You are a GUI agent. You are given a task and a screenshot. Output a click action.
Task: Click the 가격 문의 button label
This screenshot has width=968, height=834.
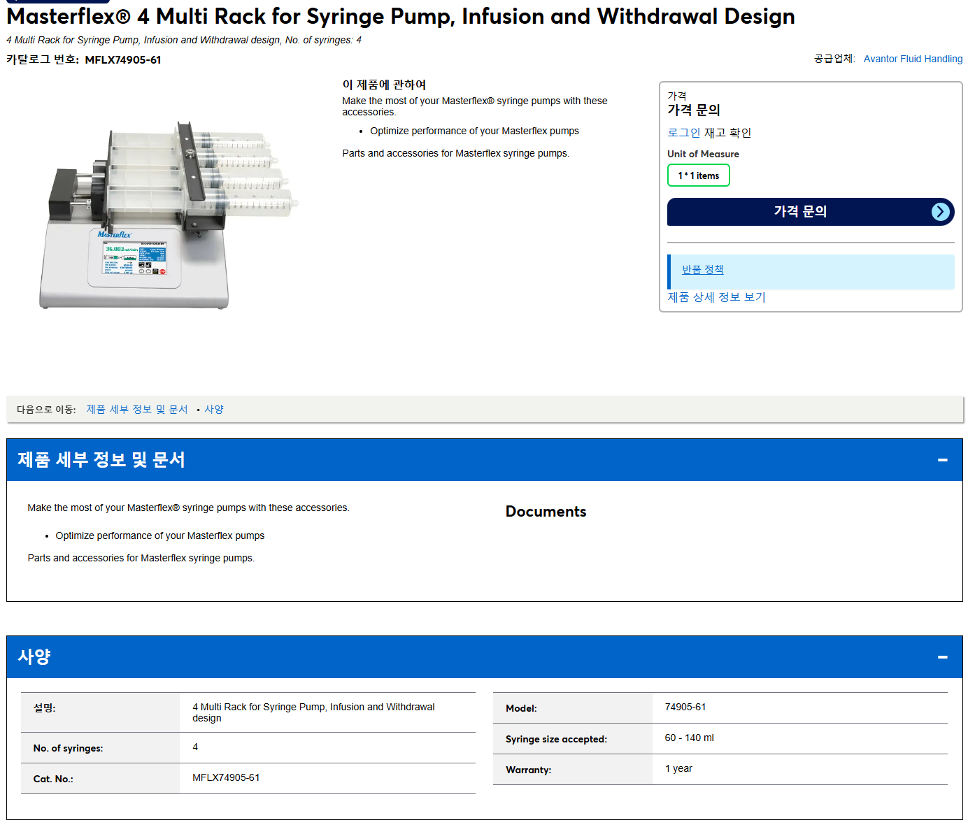pyautogui.click(x=800, y=211)
